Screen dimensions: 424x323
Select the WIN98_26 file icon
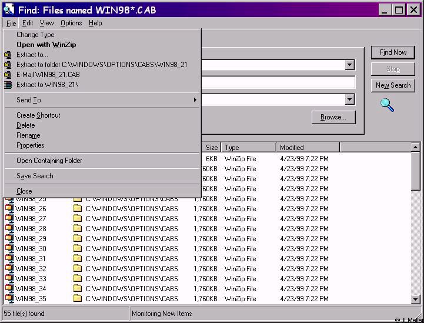click(x=9, y=208)
